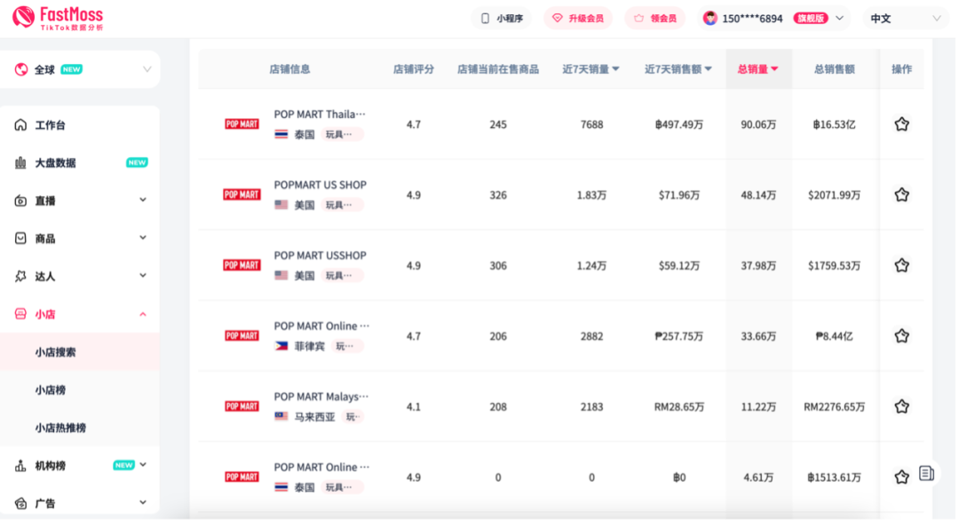Favorite the 4.61万 sales shop star
Viewport: 959px width, 521px height.
coord(901,477)
